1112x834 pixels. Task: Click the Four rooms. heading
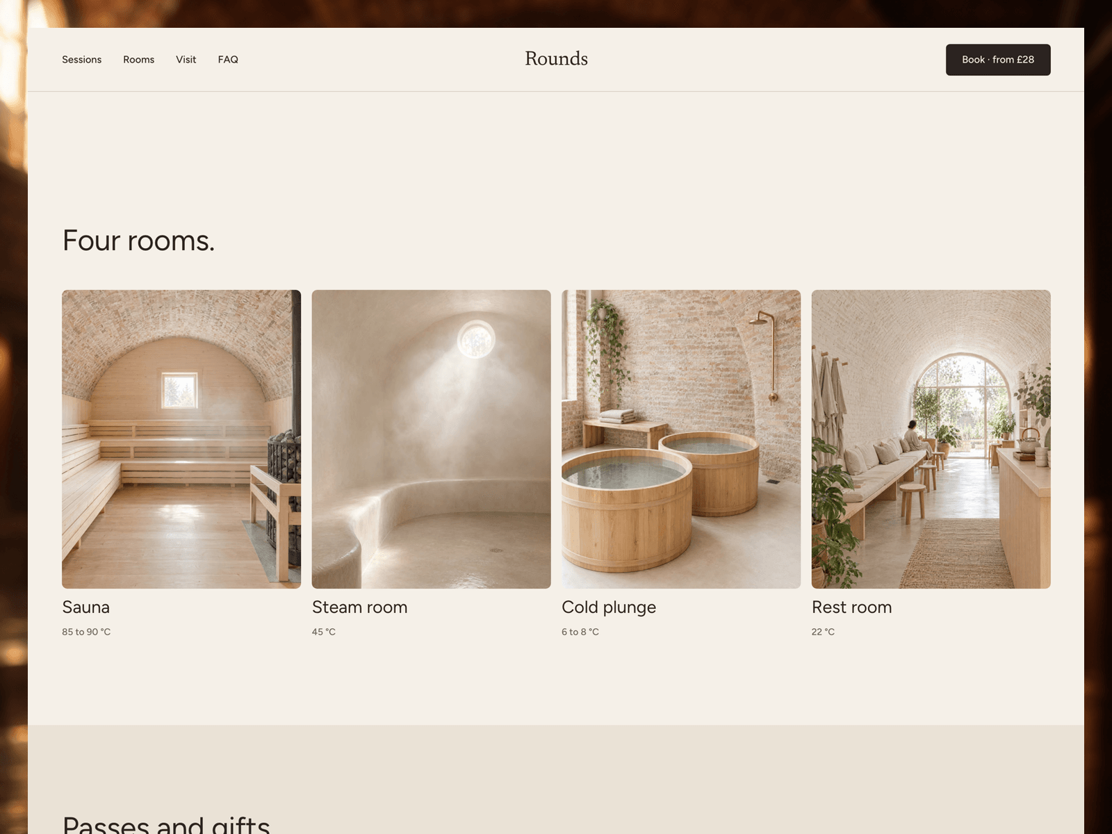coord(138,240)
